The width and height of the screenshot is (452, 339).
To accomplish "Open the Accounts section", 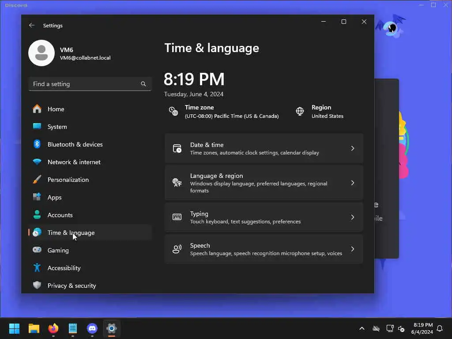I will tap(90, 215).
